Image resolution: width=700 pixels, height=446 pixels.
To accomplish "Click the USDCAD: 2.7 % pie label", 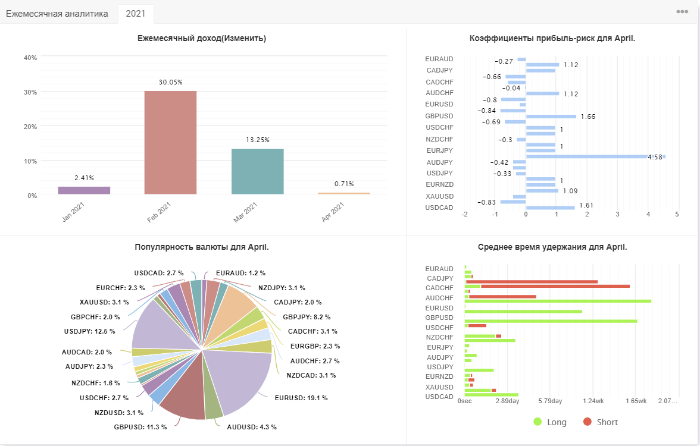I will coord(158,273).
